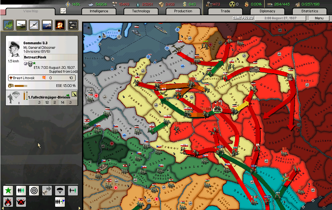This screenshot has height=210, width=332.
Task: Click the bullseye target order button
Action: coord(34,191)
